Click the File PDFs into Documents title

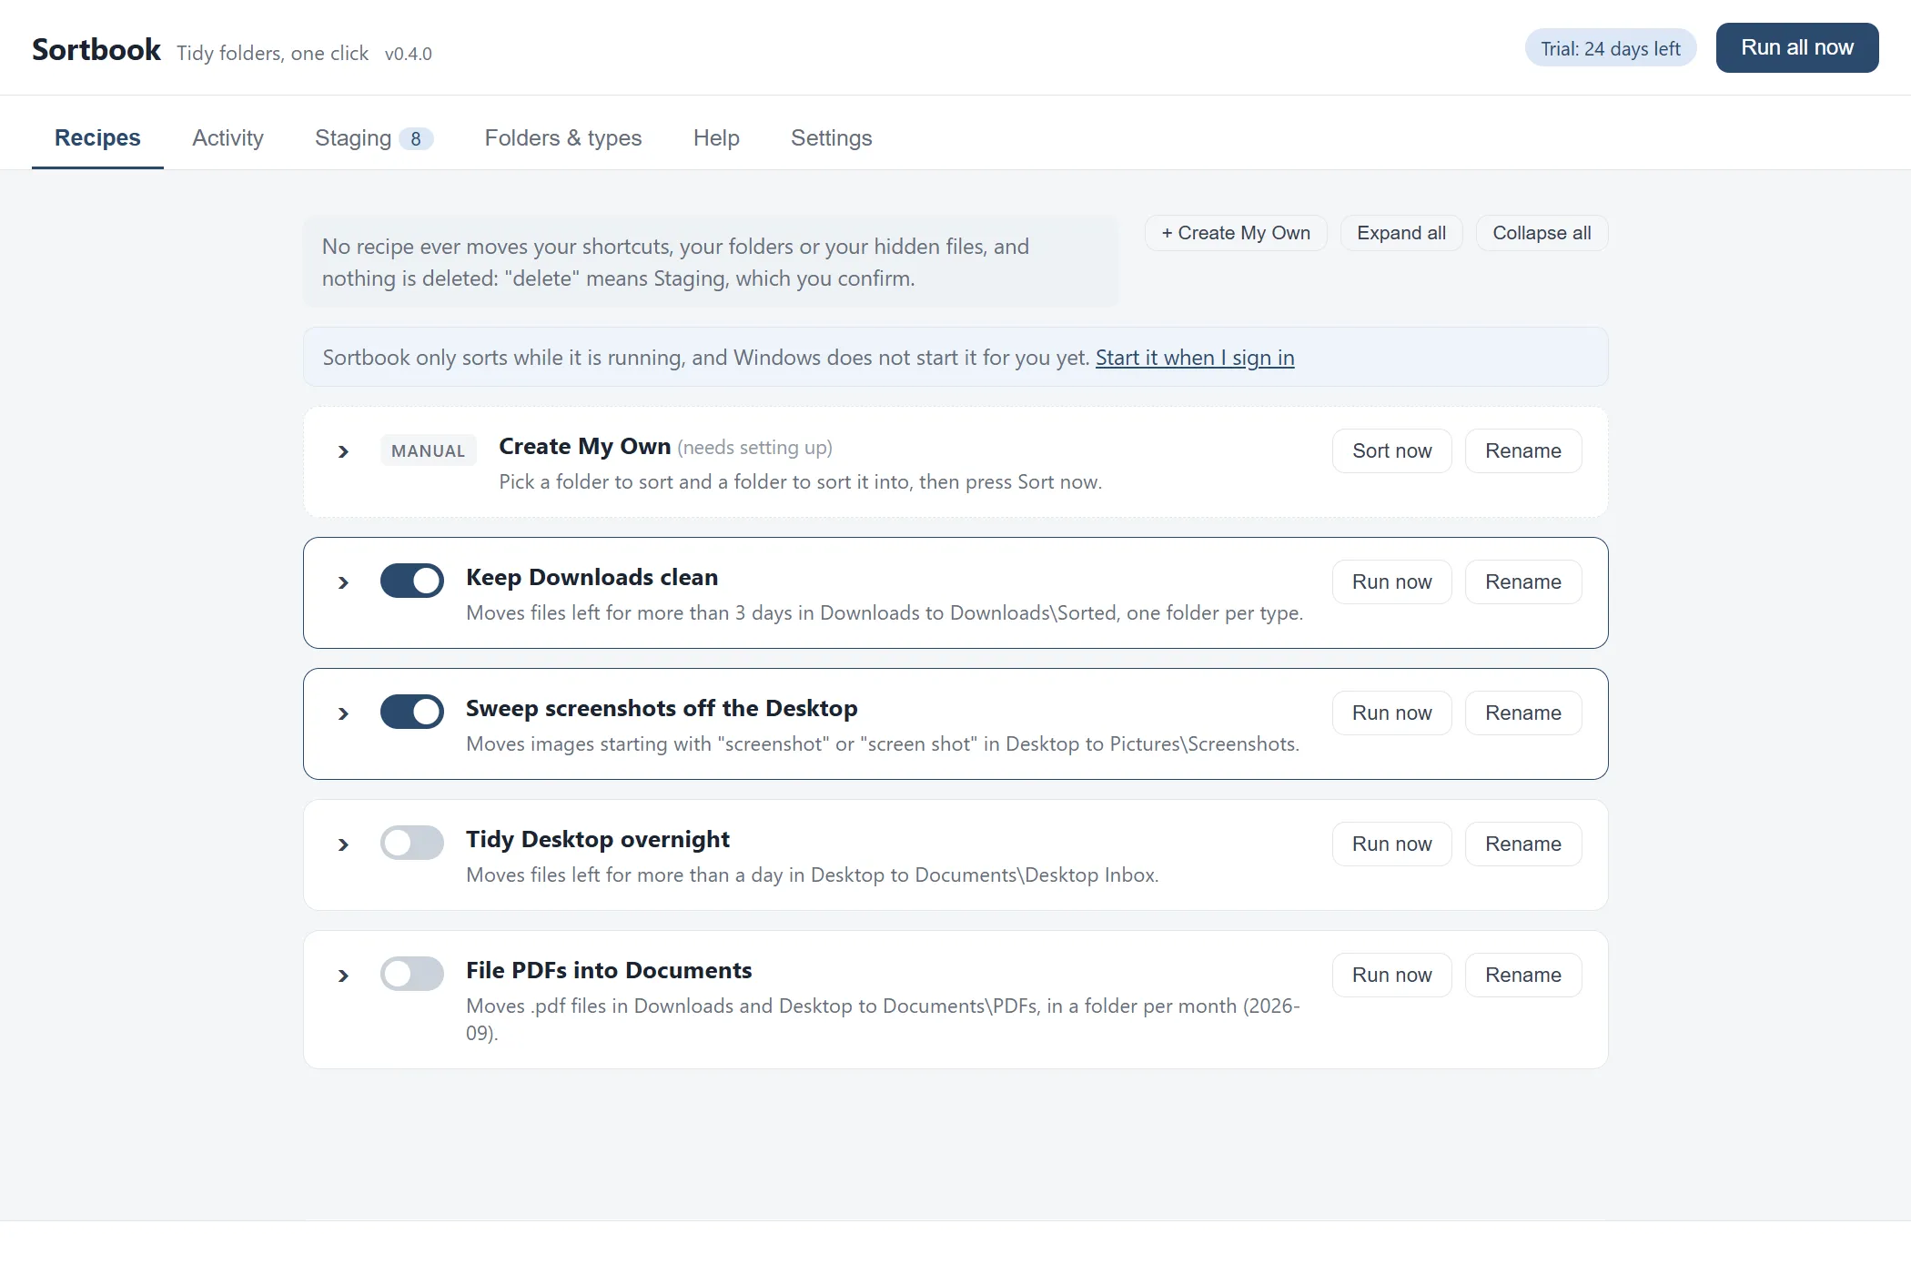pos(609,970)
